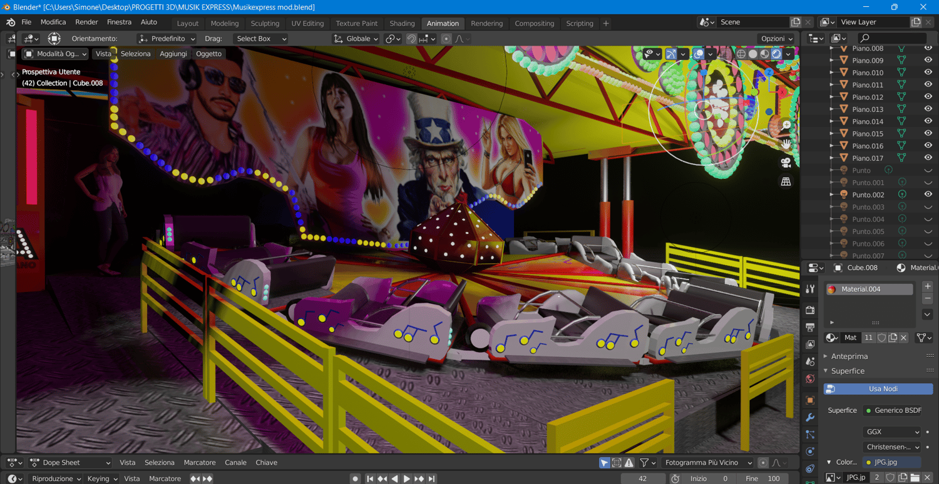The width and height of the screenshot is (939, 484).
Task: Hide Piano.015 in the viewport
Action: click(x=928, y=134)
